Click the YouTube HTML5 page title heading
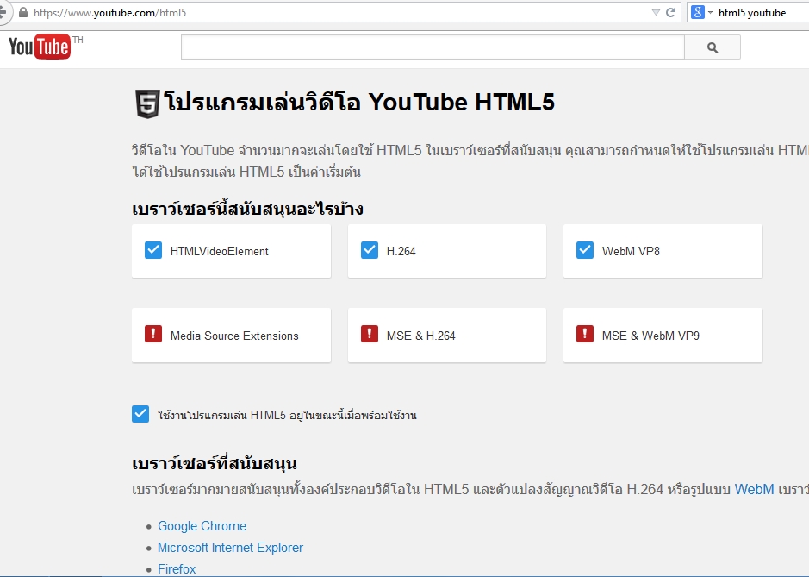The height and width of the screenshot is (577, 809). point(359,102)
